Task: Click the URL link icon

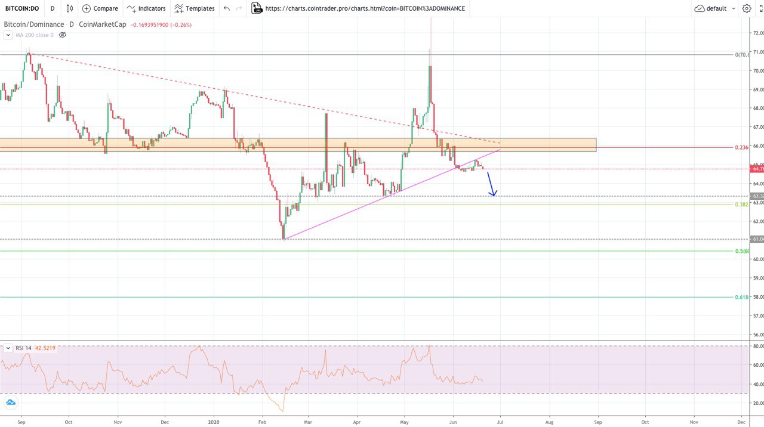Action: click(257, 8)
